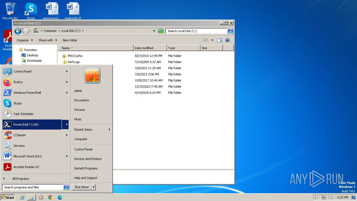Open Default Programs in Start menu
This screenshot has width=357, height=201.
[86, 168]
